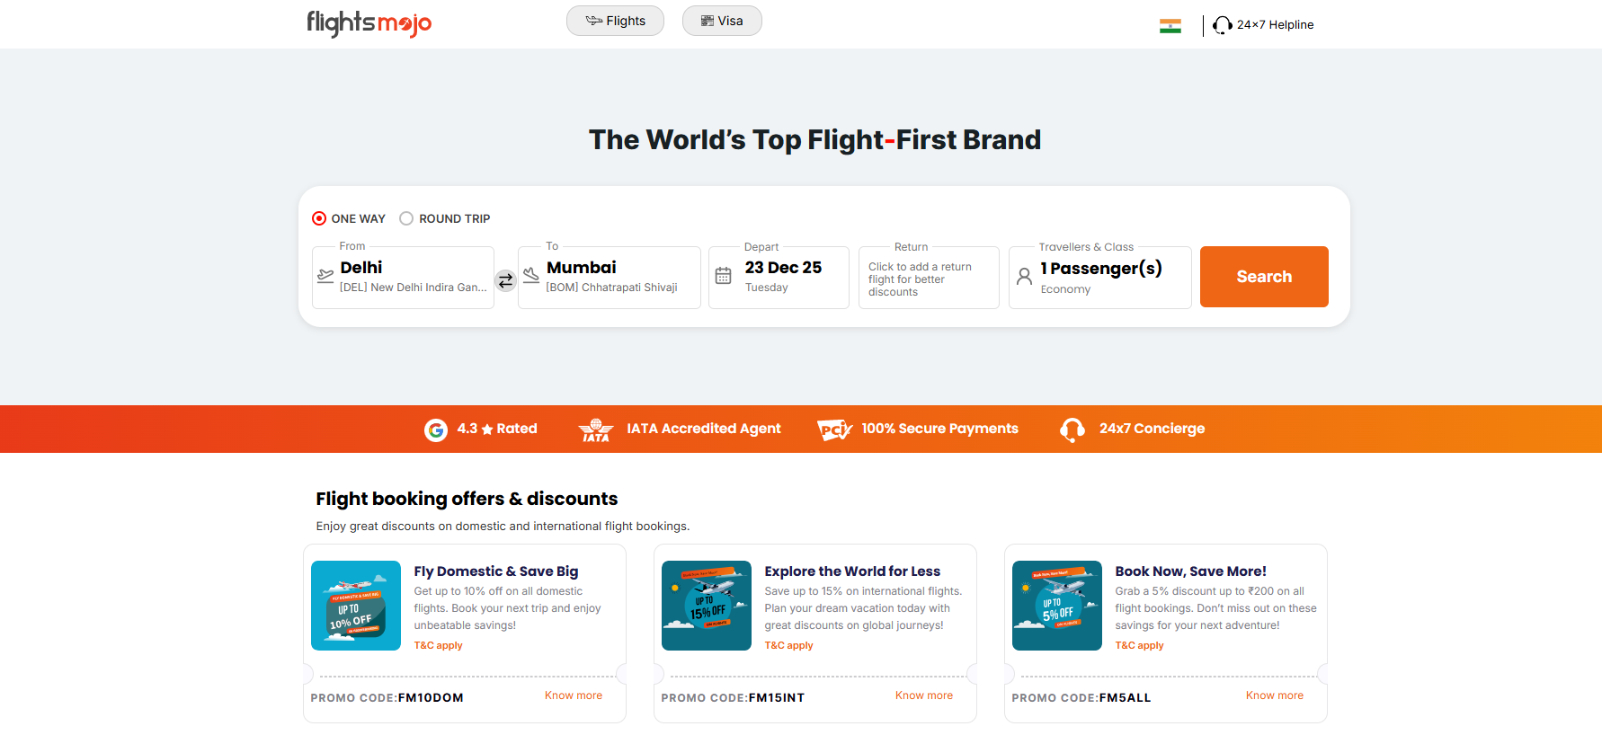Click Know more for promo FM10DOM

click(x=573, y=695)
